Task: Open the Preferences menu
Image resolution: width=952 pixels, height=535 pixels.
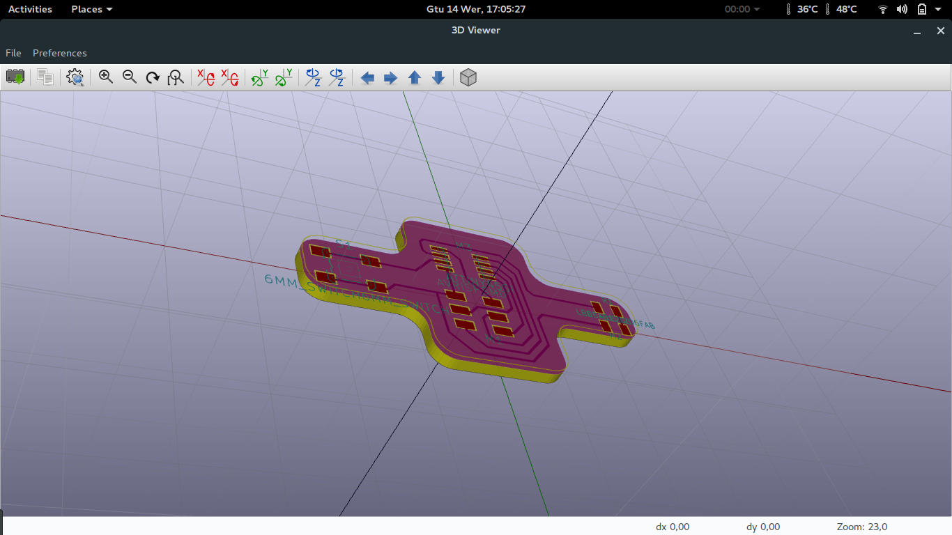Action: click(x=59, y=53)
